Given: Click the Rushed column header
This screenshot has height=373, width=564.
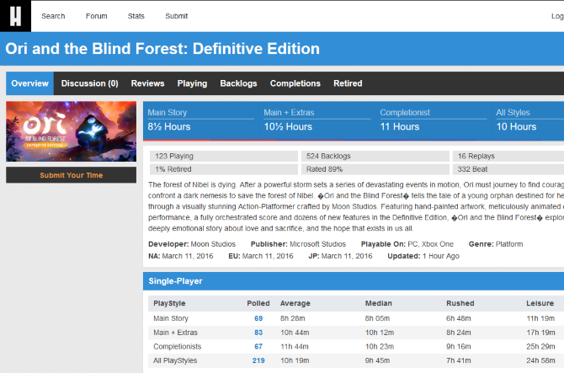Looking at the screenshot, I should point(460,304).
